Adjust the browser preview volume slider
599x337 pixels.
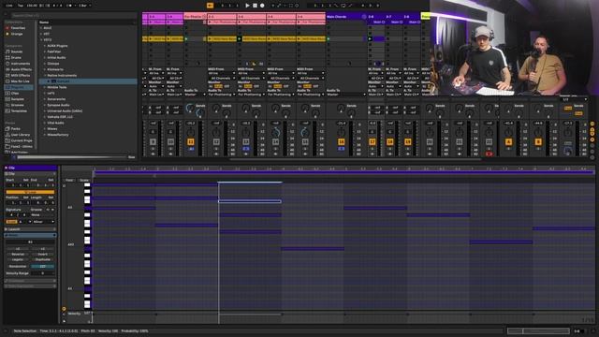pyautogui.click(x=71, y=157)
